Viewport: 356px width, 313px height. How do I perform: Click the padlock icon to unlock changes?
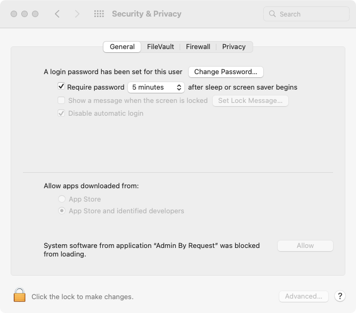(x=20, y=295)
